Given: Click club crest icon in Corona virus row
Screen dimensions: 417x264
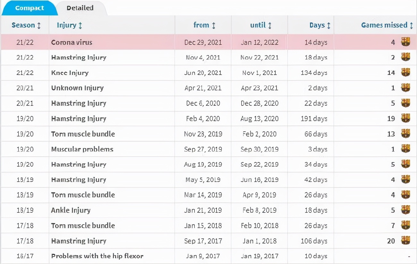Looking at the screenshot, I should (405, 42).
